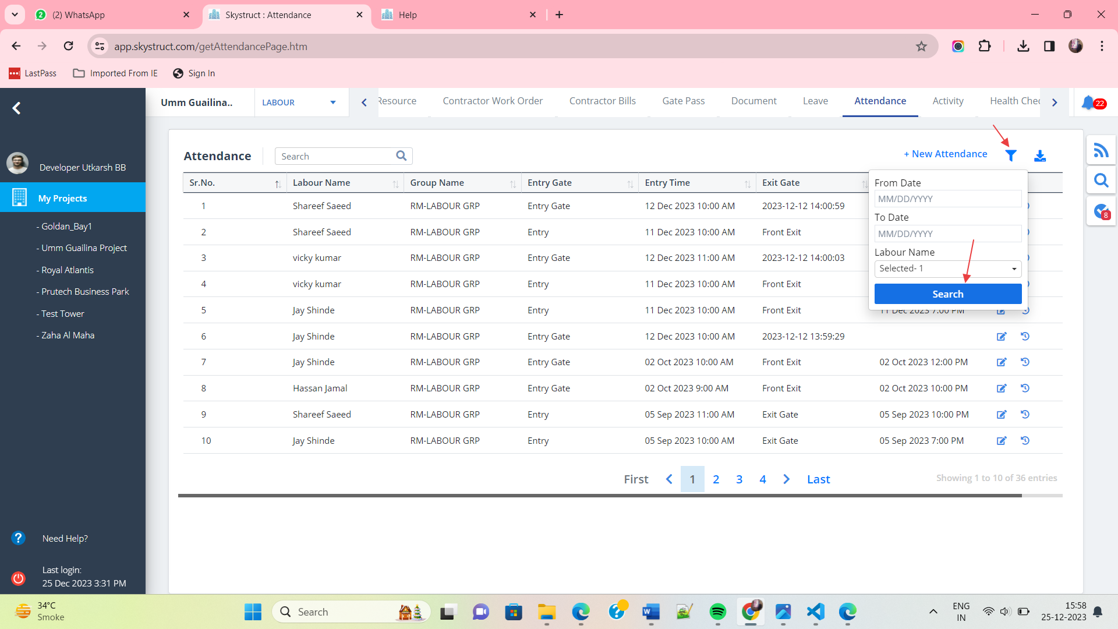1118x629 pixels.
Task: Click the magnifier side panel icon
Action: tap(1101, 181)
